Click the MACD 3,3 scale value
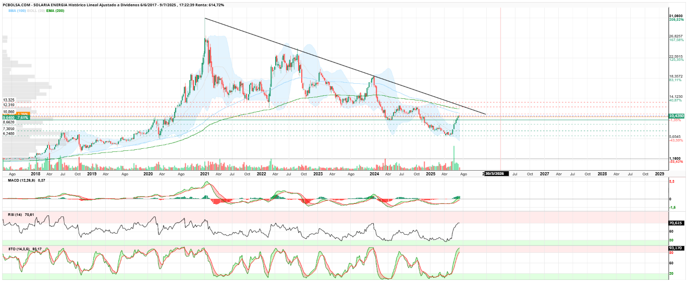This screenshot has height=282, width=688. pos(672,181)
